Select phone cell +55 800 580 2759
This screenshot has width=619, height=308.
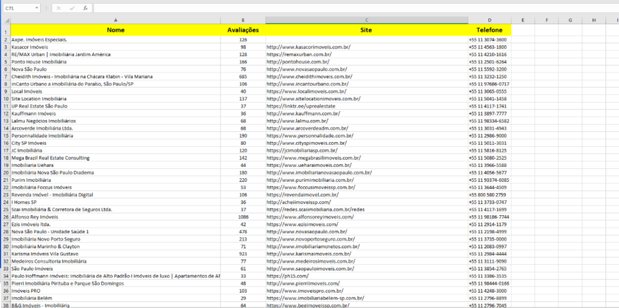pyautogui.click(x=490, y=195)
